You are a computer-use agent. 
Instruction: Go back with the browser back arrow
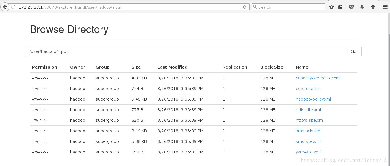coord(5,7)
